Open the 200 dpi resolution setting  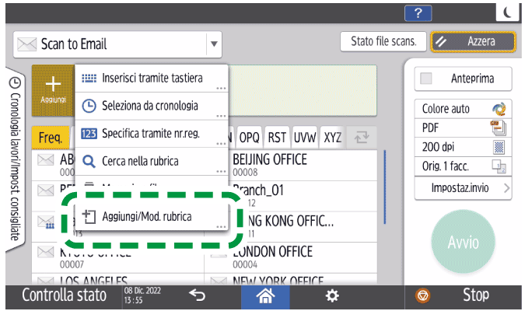[463, 147]
